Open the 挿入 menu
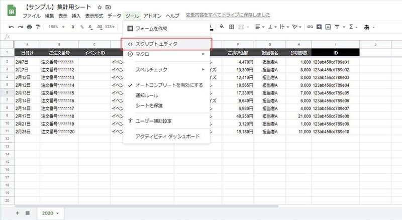 [x=76, y=16]
